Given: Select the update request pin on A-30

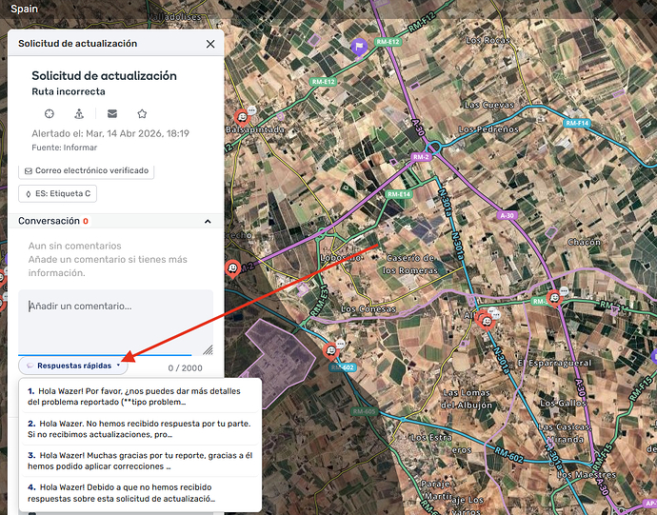Looking at the screenshot, I should pyautogui.click(x=554, y=298).
